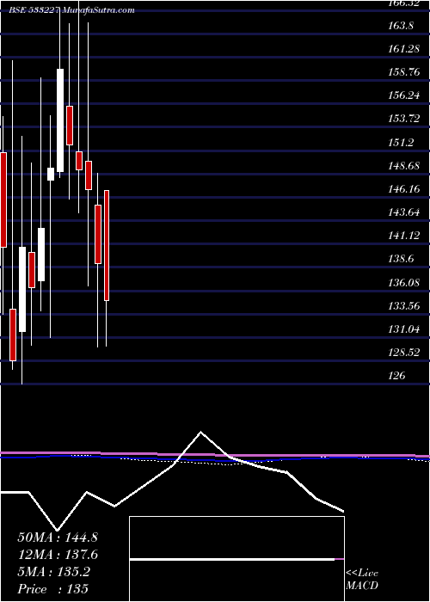Click the 156.24 price axis label
Screen dimensions: 430x602
(x=404, y=96)
